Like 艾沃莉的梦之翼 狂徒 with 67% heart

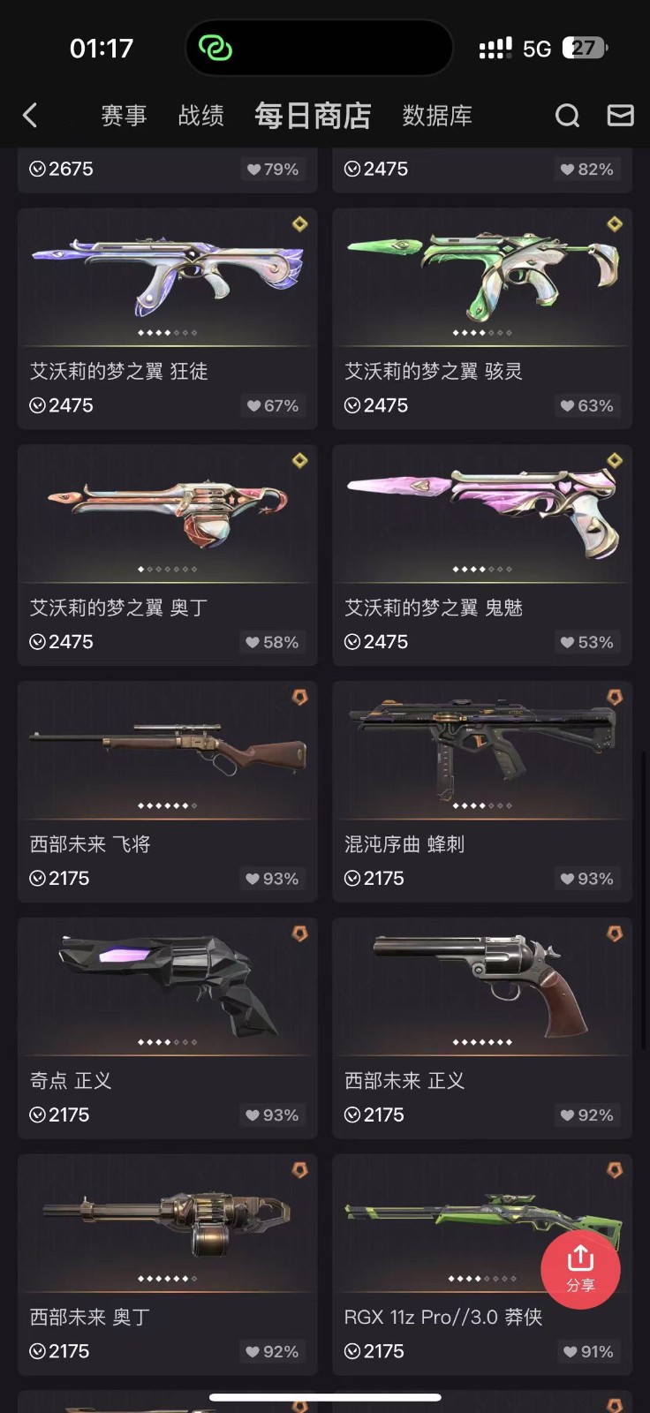[272, 405]
